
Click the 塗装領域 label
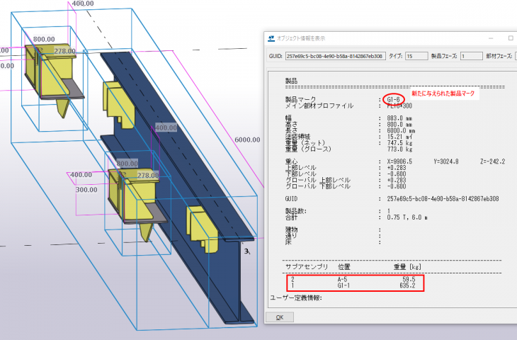point(297,137)
